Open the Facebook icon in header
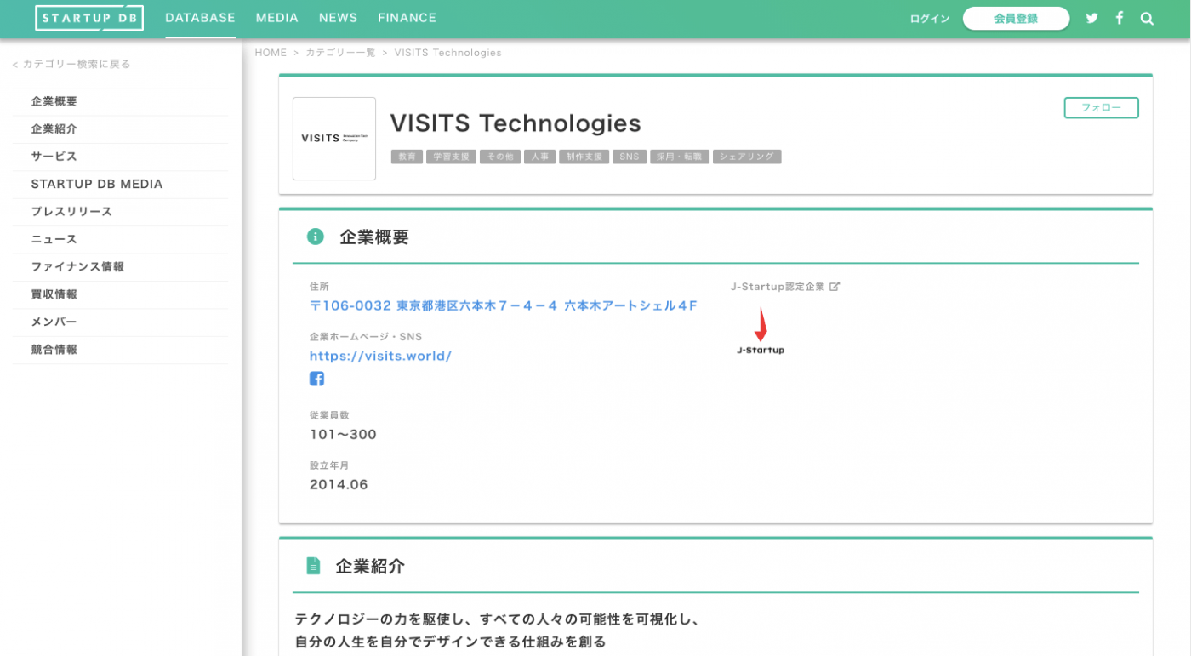Screen dimensions: 1191x656 1120,18
